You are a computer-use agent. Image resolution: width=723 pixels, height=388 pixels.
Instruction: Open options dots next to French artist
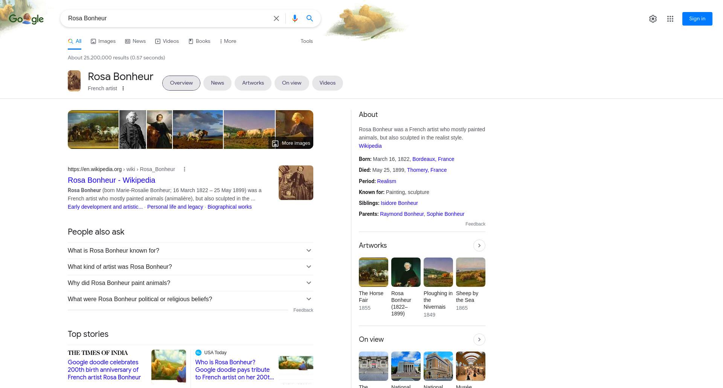123,88
